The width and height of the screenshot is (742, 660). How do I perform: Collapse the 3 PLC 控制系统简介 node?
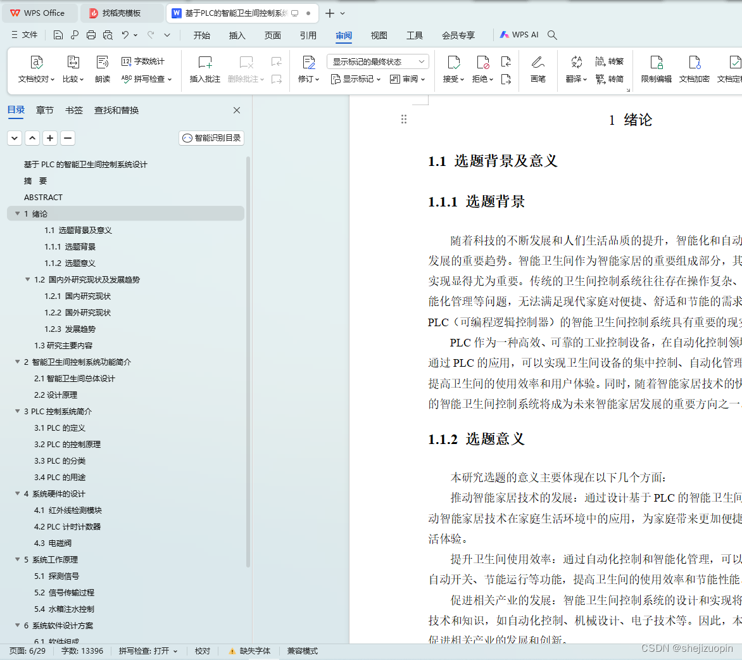point(18,411)
